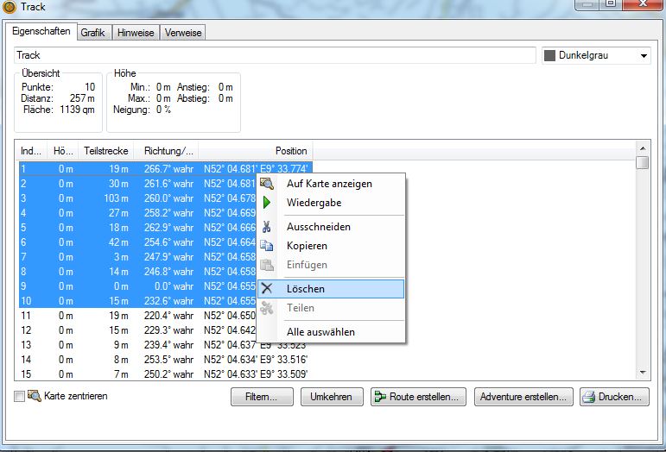Click the dark gray color swatch
Screen dimensions: 666x452
pyautogui.click(x=550, y=56)
